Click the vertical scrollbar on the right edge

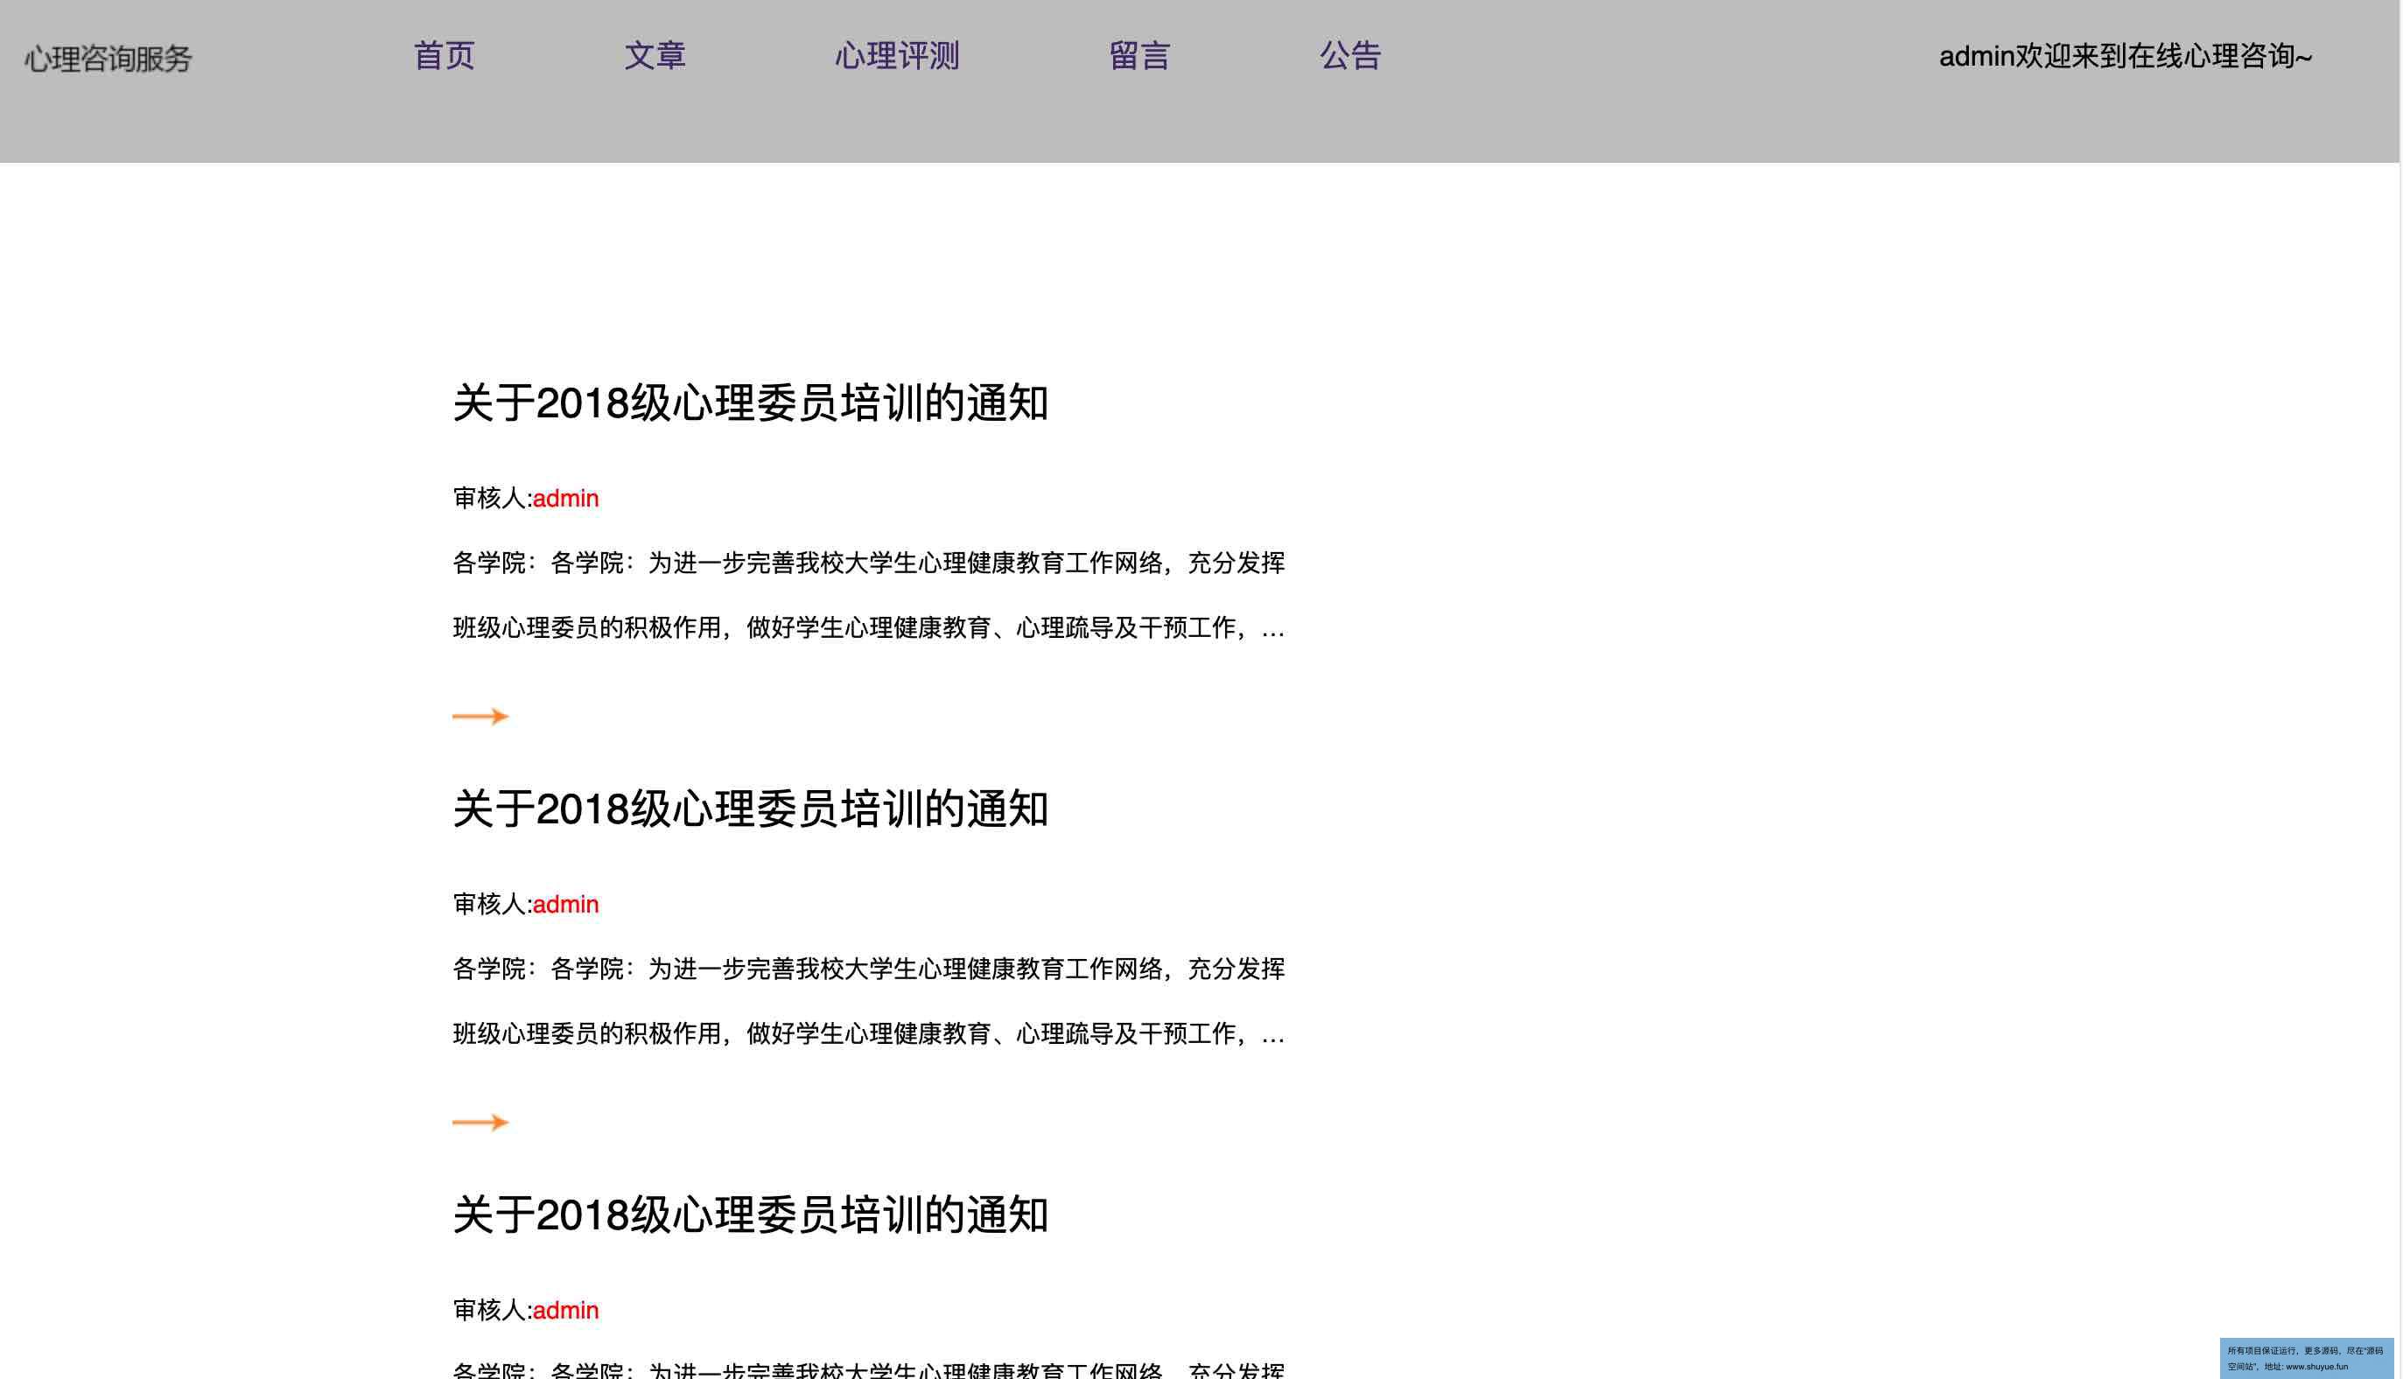click(2400, 663)
